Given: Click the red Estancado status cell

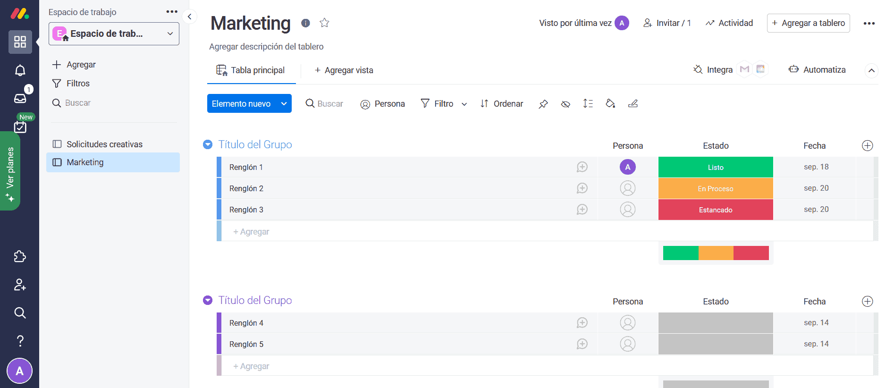Looking at the screenshot, I should [x=716, y=210].
